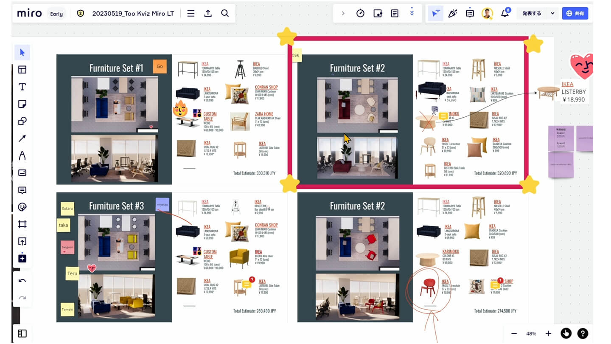Image resolution: width=611 pixels, height=344 pixels.
Task: Choose the Card tool in left toolbar
Action: point(22,173)
